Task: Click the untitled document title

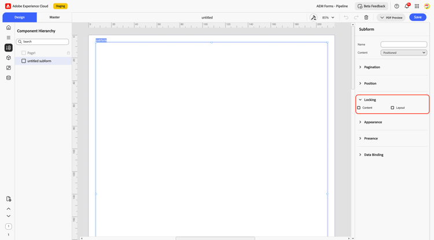Action: [x=207, y=17]
